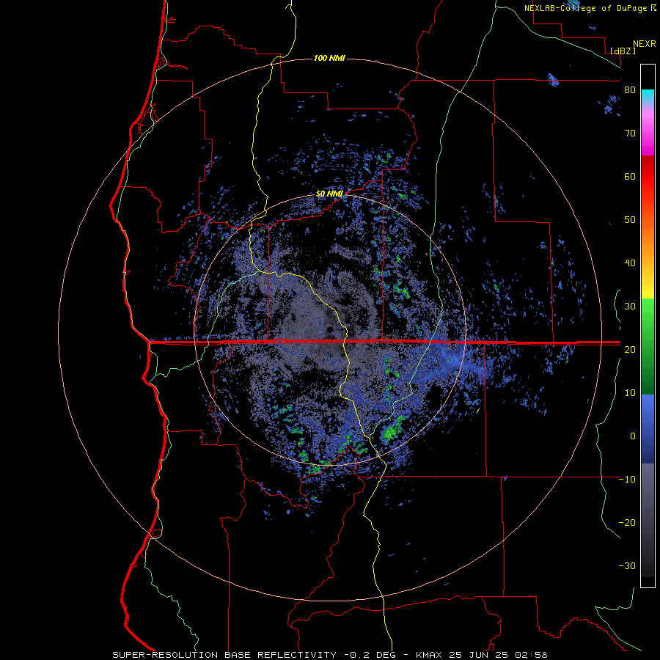Screen dimensions: 660x660
Task: Click the 50 NMI range ring label
Action: (329, 194)
